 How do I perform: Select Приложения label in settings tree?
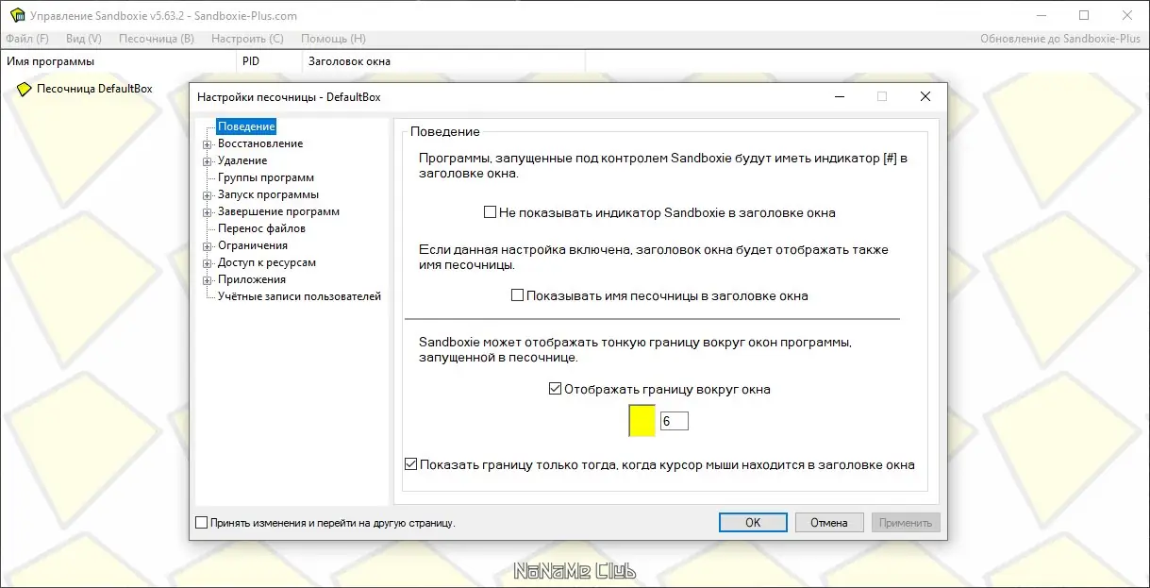point(252,279)
